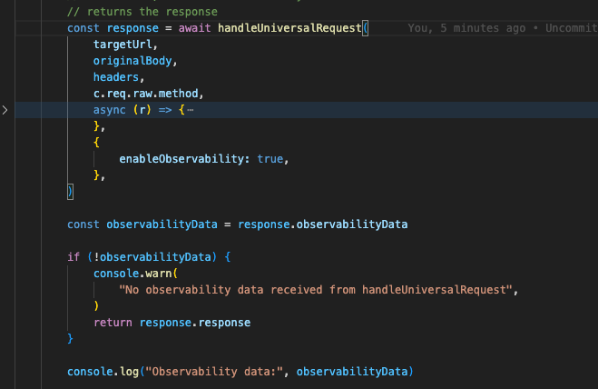598x389 pixels.
Task: Click the closing parenthesis of handleUniversalRequest call
Action: point(70,192)
